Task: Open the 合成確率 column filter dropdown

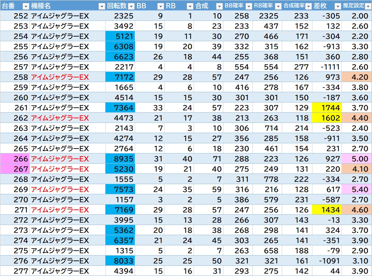Action: pyautogui.click(x=308, y=6)
